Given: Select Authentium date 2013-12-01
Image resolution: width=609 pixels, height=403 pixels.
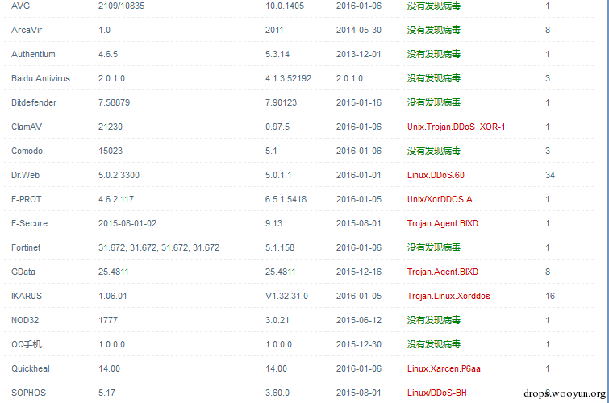Looking at the screenshot, I should 359,54.
